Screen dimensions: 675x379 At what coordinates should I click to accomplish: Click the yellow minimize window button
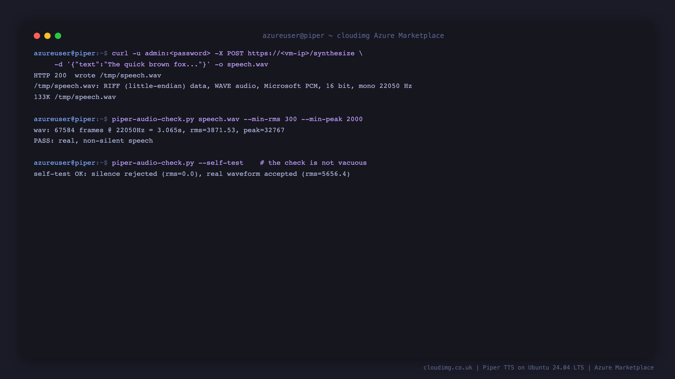tap(47, 36)
